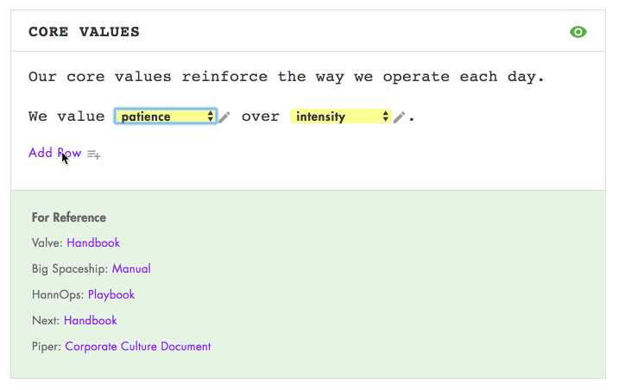Click the "Valve:" reference label
Viewport: 618px width, 390px height.
point(47,243)
